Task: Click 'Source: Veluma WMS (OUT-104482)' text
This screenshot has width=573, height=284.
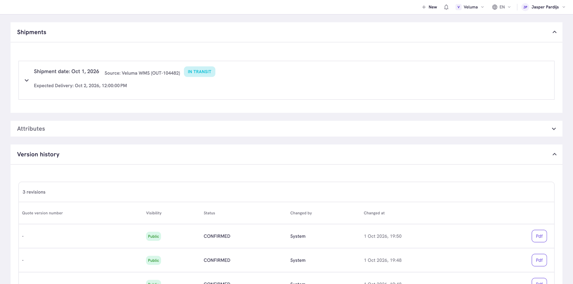Action: (x=142, y=73)
